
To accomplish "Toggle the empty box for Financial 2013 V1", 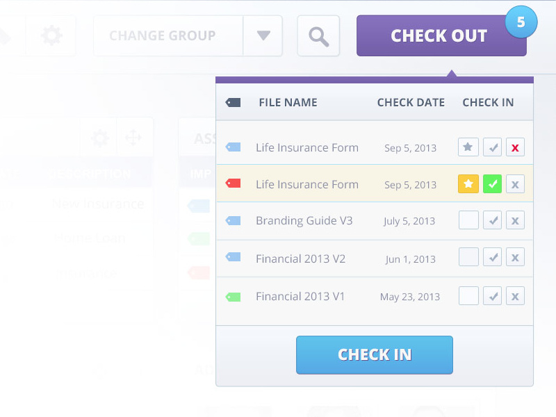I will pos(468,296).
